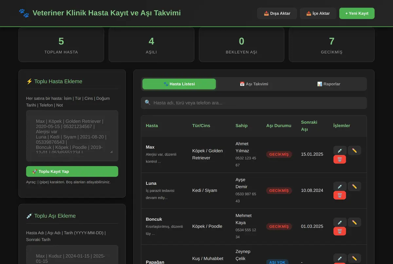Screen dimensions: 393x264
Task: Click the Tür/Cins column header
Action: pyautogui.click(x=201, y=125)
